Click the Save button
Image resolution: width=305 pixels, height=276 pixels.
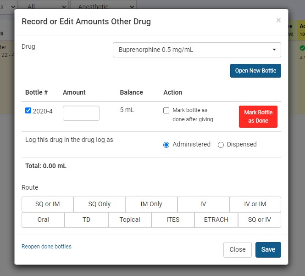tap(268, 249)
